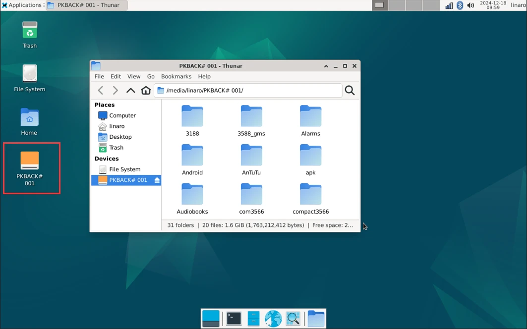
Task: Open the folder icon in the dock
Action: pyautogui.click(x=316, y=318)
